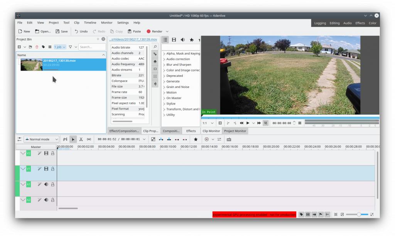Select the Razor (scissors) tool in timeline toolbar
This screenshot has height=236, width=395.
tap(81, 139)
